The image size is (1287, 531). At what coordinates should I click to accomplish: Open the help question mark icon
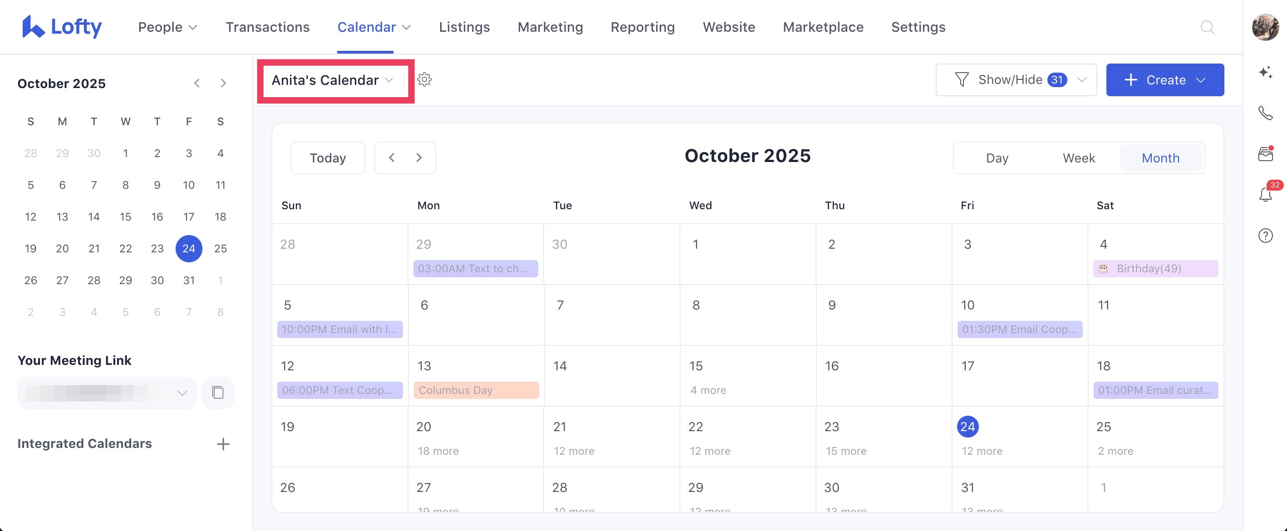click(1266, 235)
